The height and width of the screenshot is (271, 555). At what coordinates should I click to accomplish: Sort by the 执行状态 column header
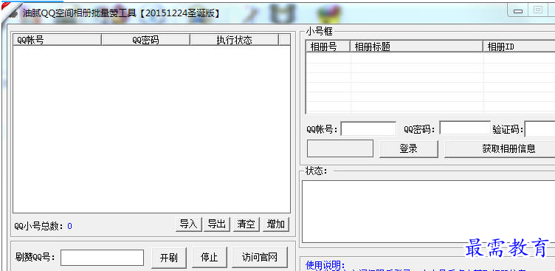coord(234,40)
